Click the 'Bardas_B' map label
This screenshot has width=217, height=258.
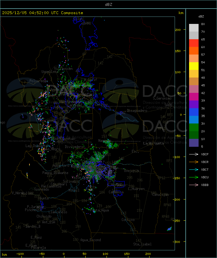(x=33, y=226)
